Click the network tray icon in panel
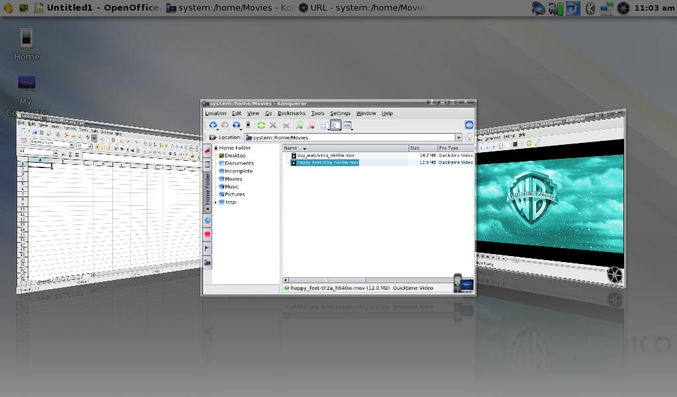The image size is (677, 397). [607, 8]
